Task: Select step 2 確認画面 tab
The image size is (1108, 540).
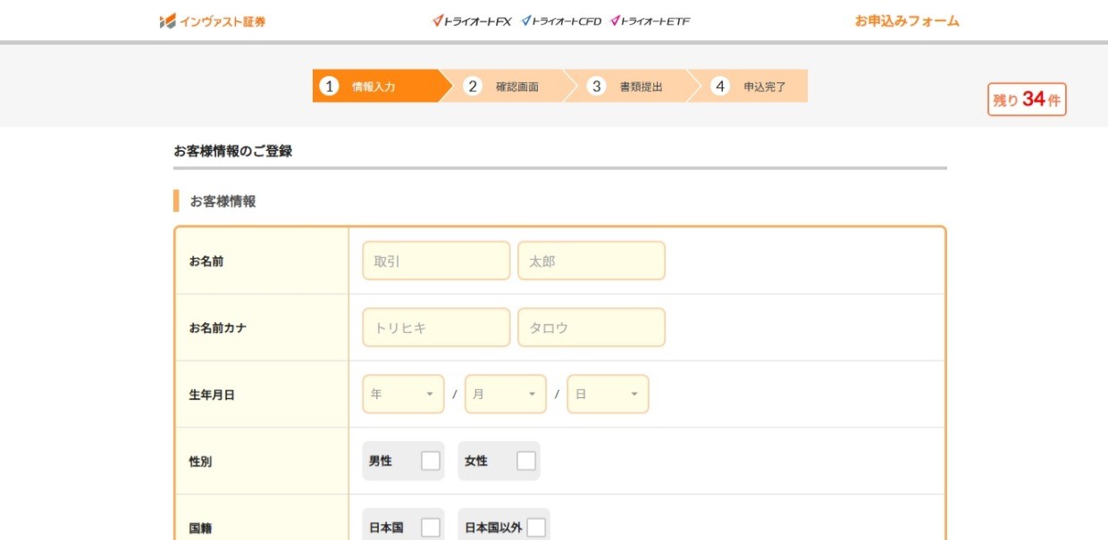Action: coord(507,87)
